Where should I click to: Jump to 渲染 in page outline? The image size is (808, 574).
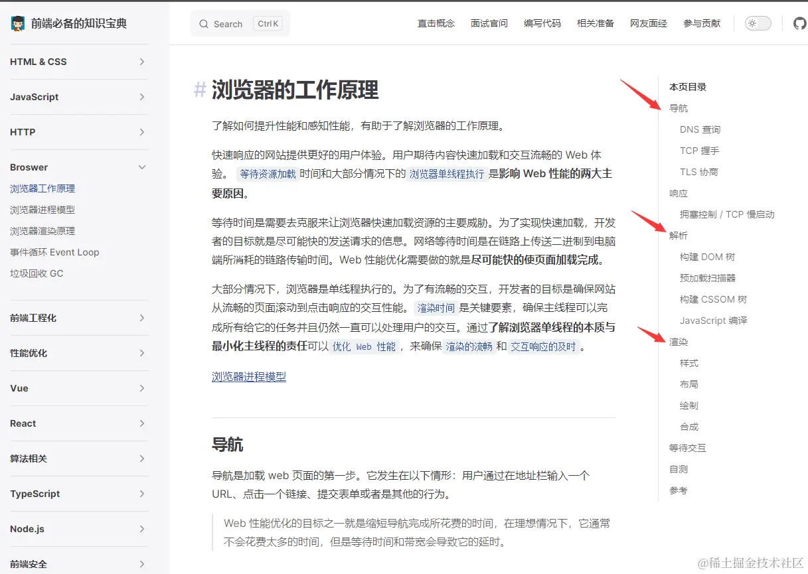point(679,342)
